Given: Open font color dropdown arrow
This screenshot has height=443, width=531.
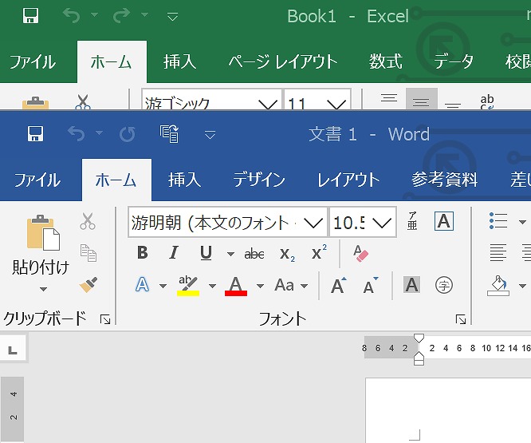Looking at the screenshot, I should click(260, 286).
